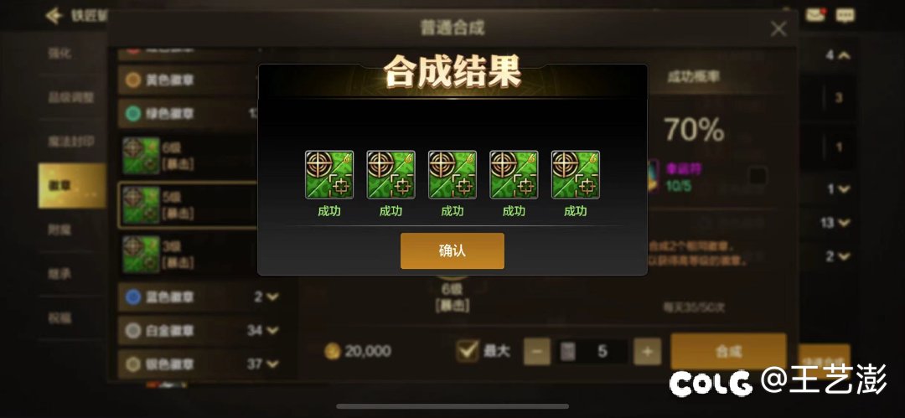Image resolution: width=905 pixels, height=418 pixels.
Task: Open the 附魔 tab in left sidebar
Action: click(60, 230)
